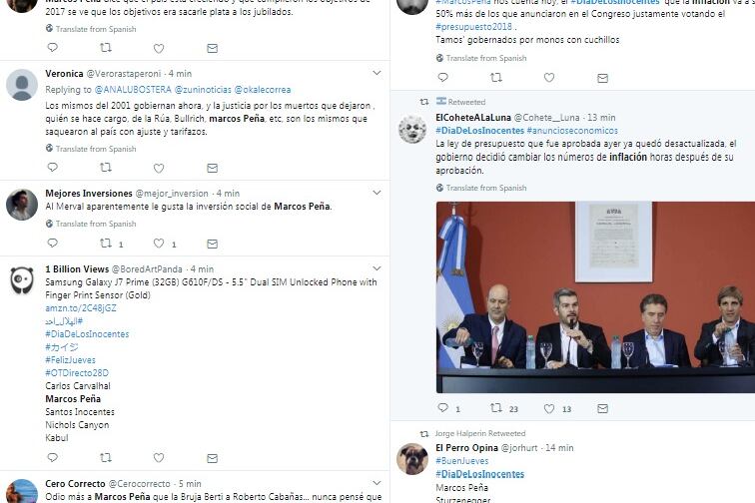
Task: Like the Mejores Inversiones tweet
Action: coord(159,244)
